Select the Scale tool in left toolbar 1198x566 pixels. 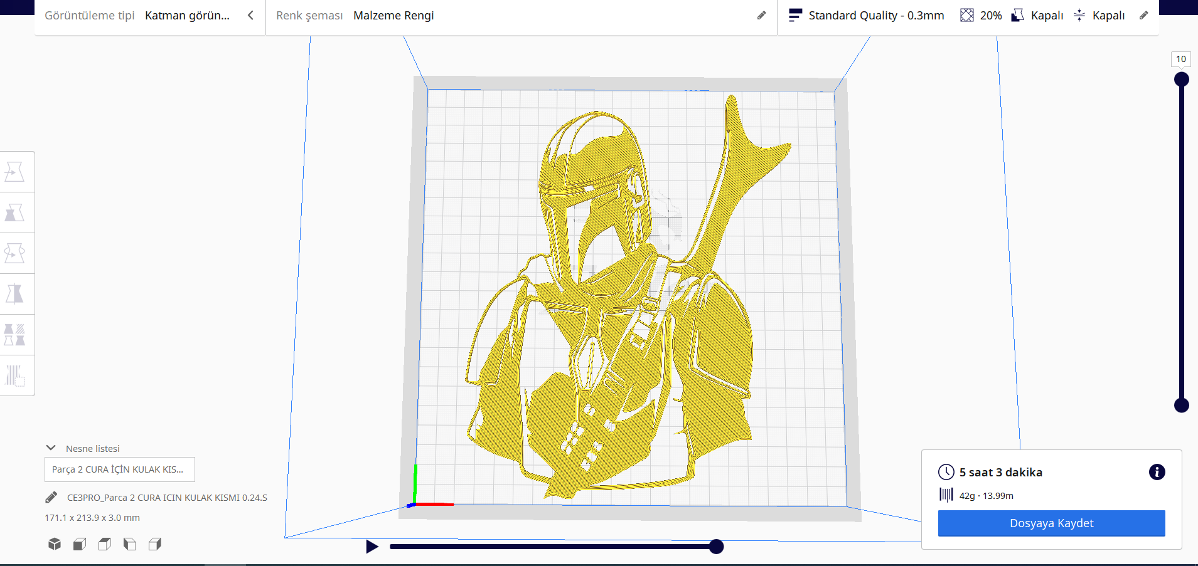pyautogui.click(x=14, y=212)
